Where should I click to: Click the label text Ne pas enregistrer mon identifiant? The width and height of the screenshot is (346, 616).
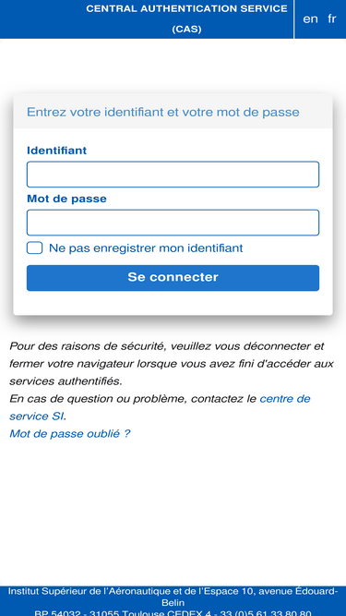[146, 248]
